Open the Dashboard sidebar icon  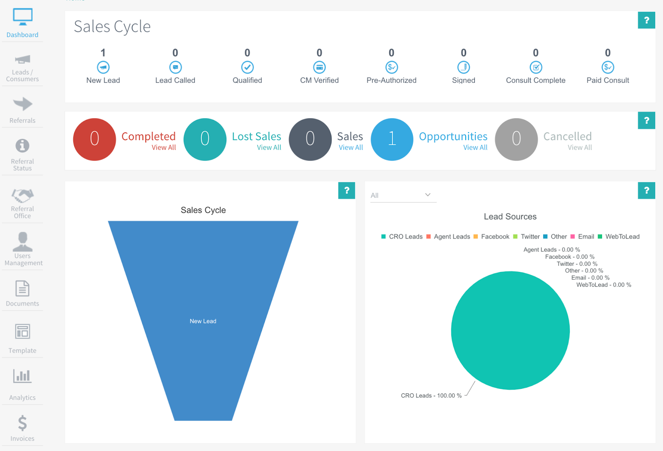pyautogui.click(x=22, y=17)
